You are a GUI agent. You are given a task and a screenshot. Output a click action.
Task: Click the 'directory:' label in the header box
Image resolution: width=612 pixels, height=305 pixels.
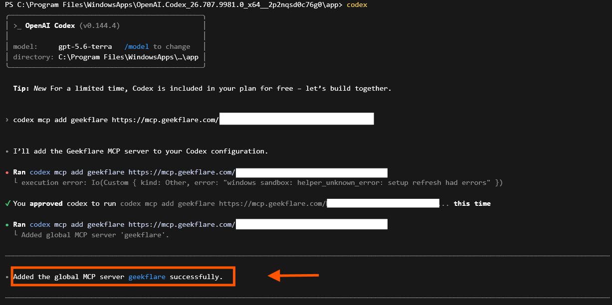33,57
